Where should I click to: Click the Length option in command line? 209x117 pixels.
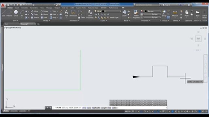[x=104, y=108]
